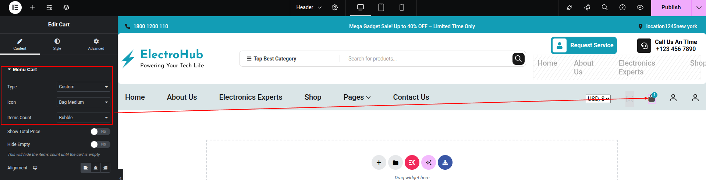The height and width of the screenshot is (180, 706).
Task: Preview changes with the eye icon
Action: click(x=640, y=7)
